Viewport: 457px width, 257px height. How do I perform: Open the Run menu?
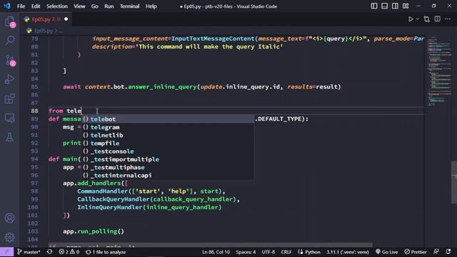click(x=109, y=6)
